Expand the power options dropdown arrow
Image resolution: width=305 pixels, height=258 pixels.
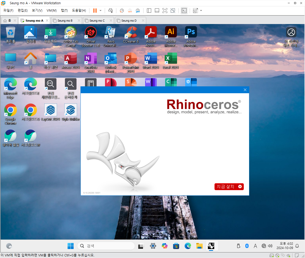101,11
